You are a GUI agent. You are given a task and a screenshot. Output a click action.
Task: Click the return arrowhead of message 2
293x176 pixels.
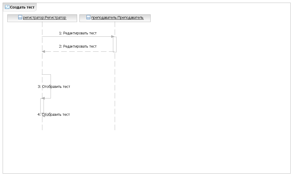43,51
